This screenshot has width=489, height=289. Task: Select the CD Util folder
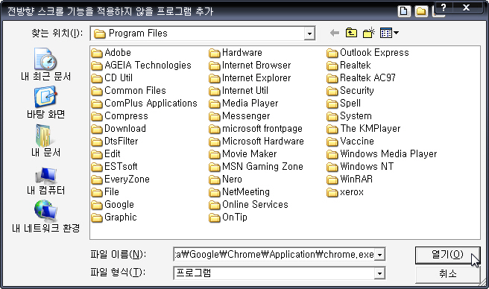pos(112,78)
